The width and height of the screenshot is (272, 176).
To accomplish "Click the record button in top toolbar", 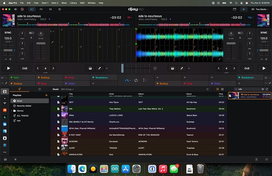I will click(22, 9).
